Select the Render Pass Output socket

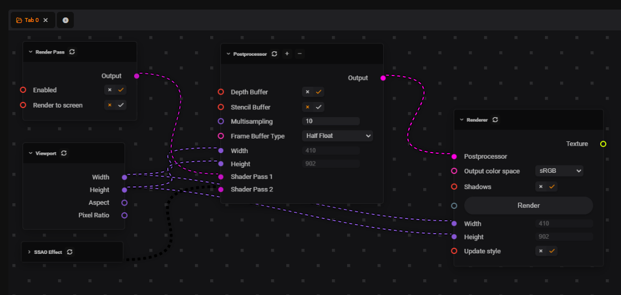(136, 76)
